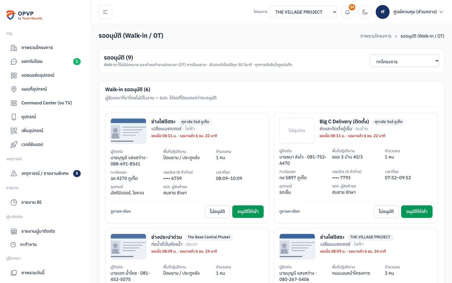452x283 pixels.
Task: Go to แชทกับป้อม menu item
Action: [x=45, y=61]
